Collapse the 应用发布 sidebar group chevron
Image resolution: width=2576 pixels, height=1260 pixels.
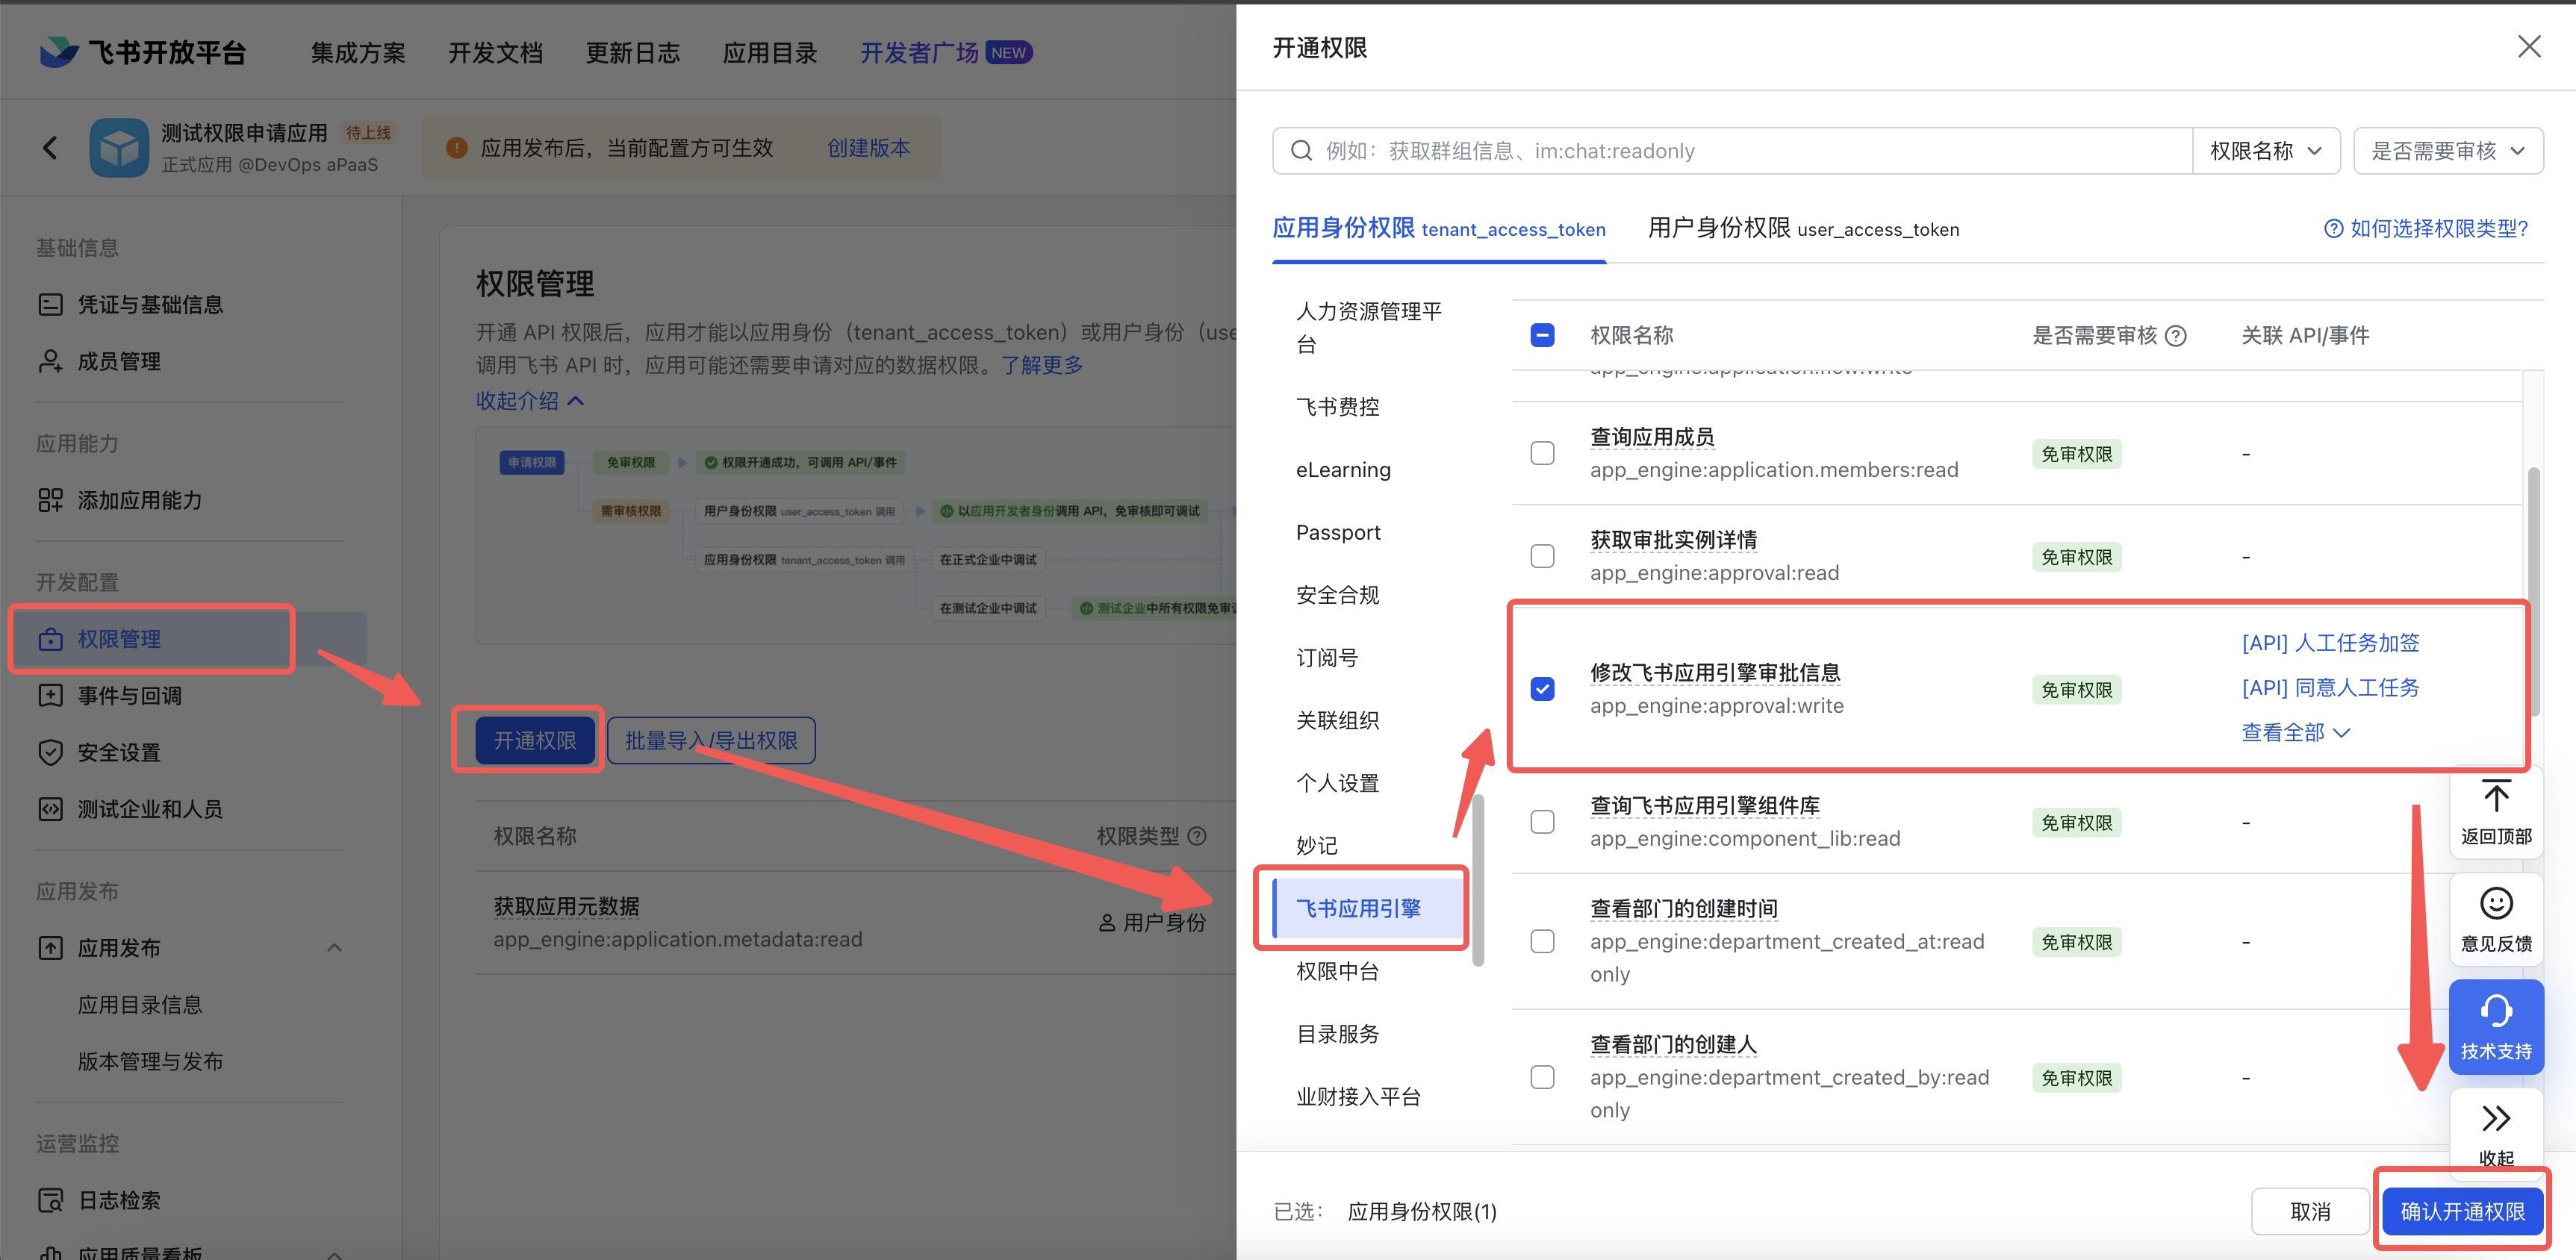click(x=335, y=948)
